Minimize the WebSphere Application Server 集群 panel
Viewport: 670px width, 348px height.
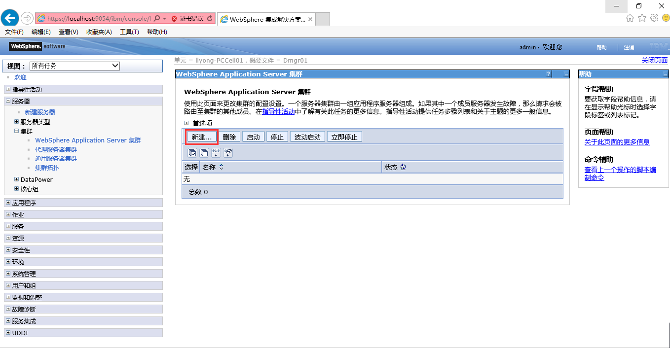pyautogui.click(x=566, y=74)
